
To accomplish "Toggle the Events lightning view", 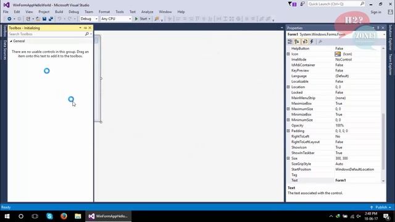I will 312,41.
